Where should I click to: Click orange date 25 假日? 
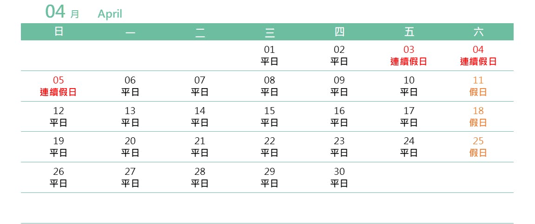click(478, 147)
